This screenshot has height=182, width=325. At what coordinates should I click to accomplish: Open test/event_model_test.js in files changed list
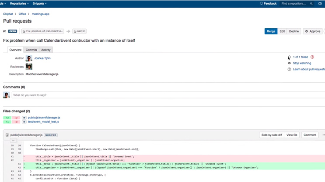pyautogui.click(x=43, y=122)
